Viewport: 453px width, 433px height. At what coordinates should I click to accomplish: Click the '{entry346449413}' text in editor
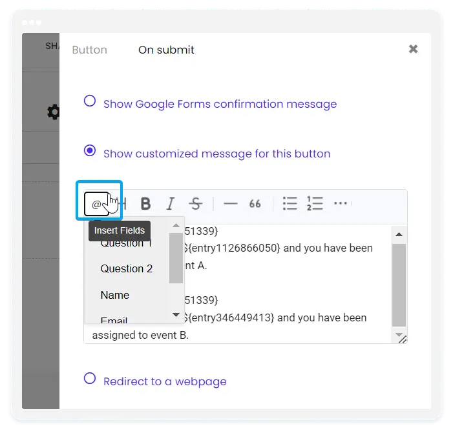tap(231, 317)
